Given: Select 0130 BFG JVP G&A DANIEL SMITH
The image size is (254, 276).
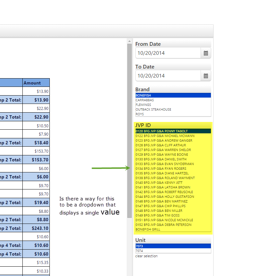Looking at the screenshot, I should tap(173, 159).
